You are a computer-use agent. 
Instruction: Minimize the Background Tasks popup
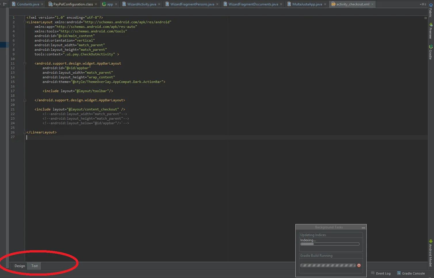pos(363,228)
